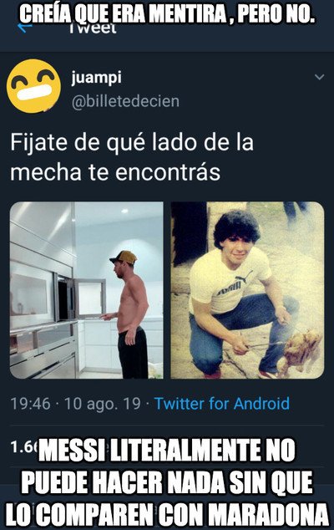334x530 pixels.
Task: Click the 'CREÍA QUE ERA MENTIRA' top caption
Action: coord(167,14)
